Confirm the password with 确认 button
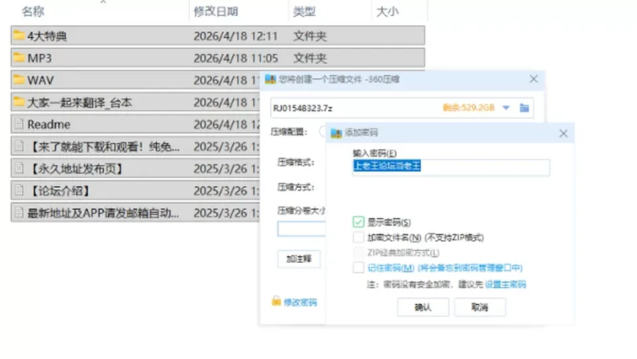The height and width of the screenshot is (359, 637). [423, 307]
